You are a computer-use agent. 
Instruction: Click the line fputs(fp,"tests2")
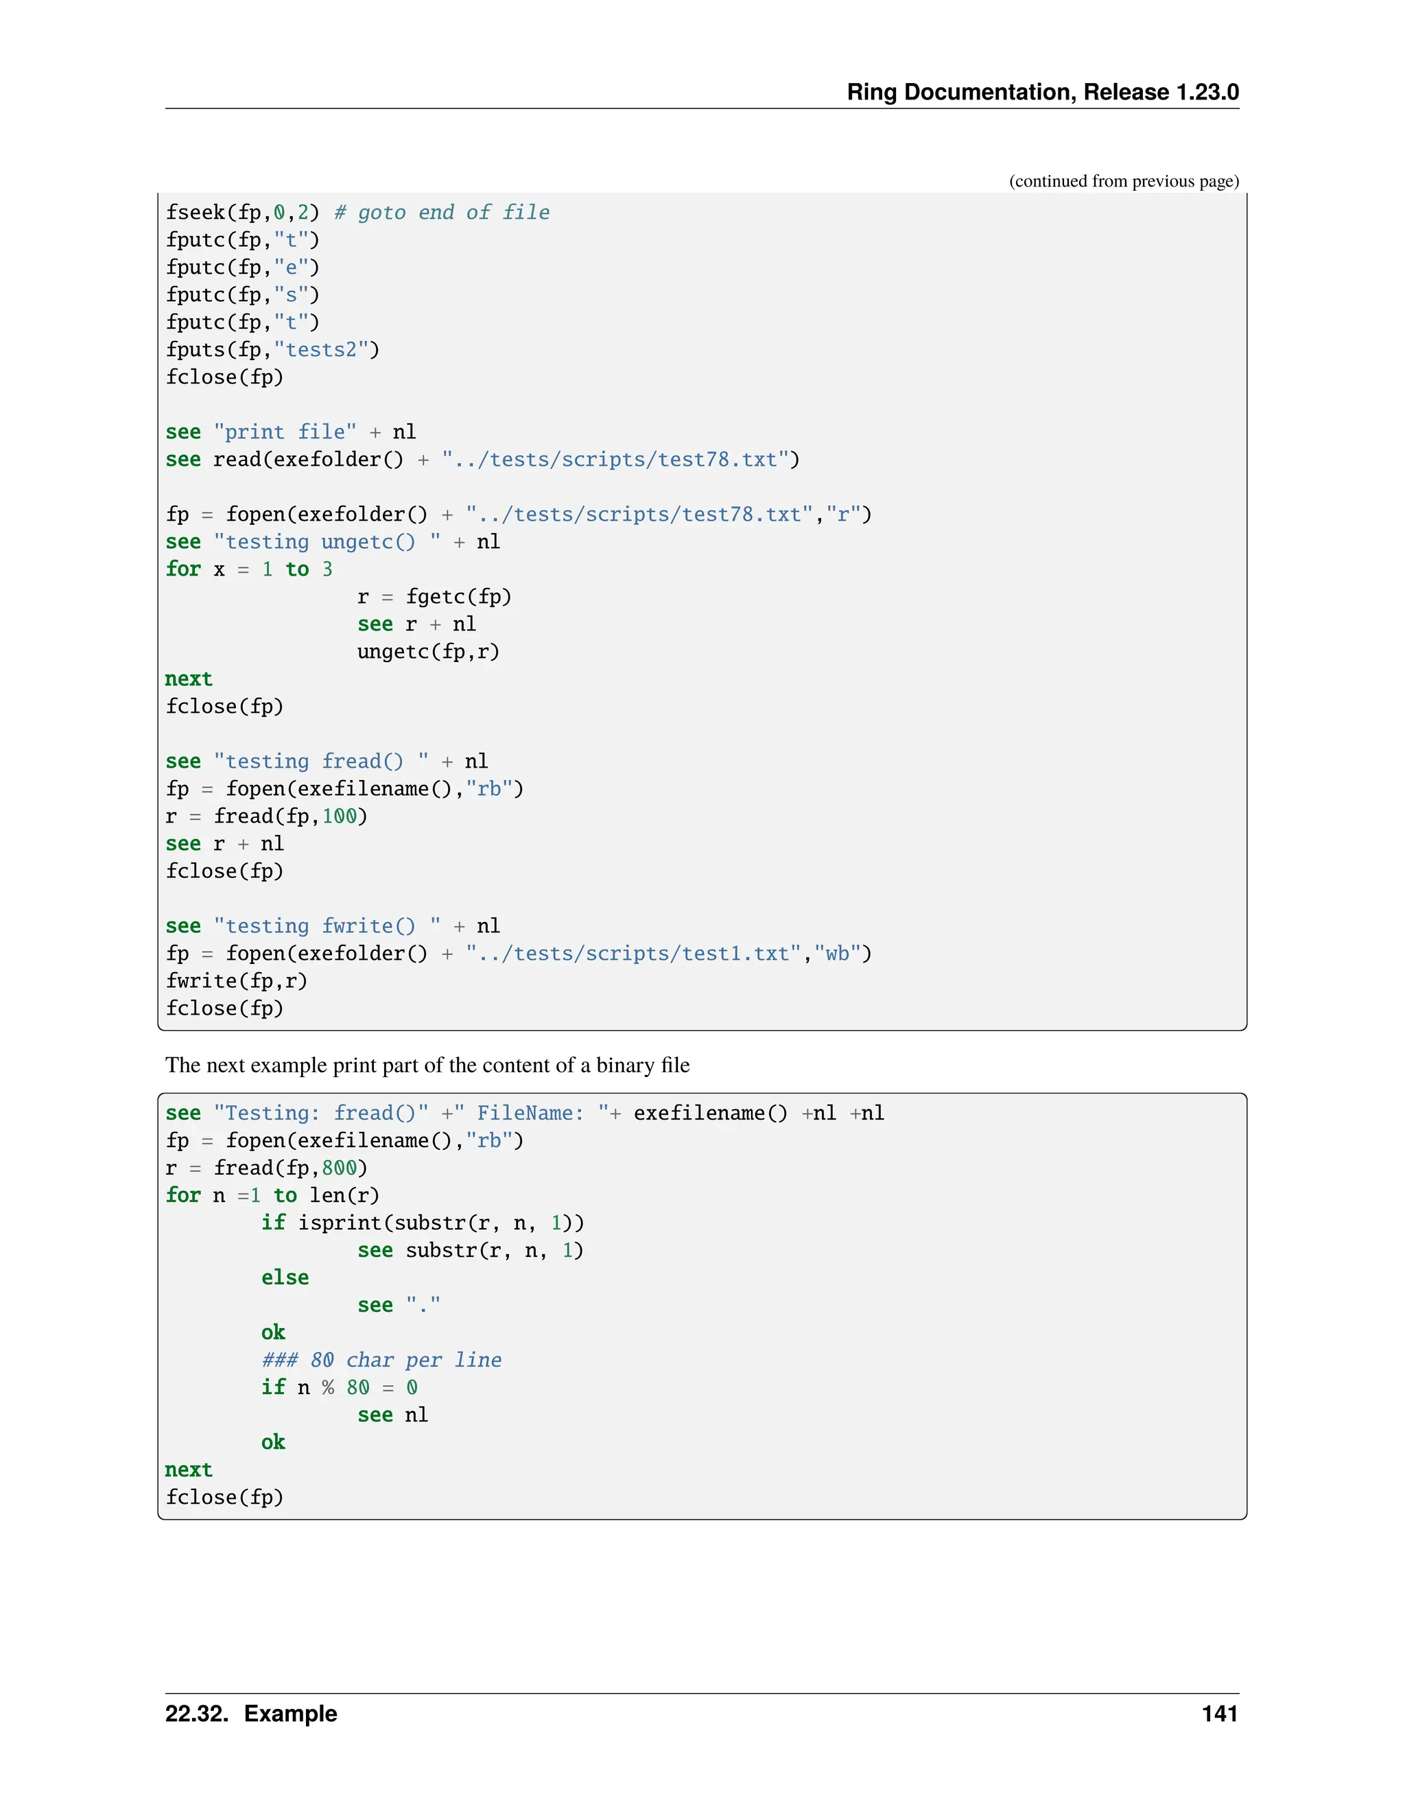272,350
